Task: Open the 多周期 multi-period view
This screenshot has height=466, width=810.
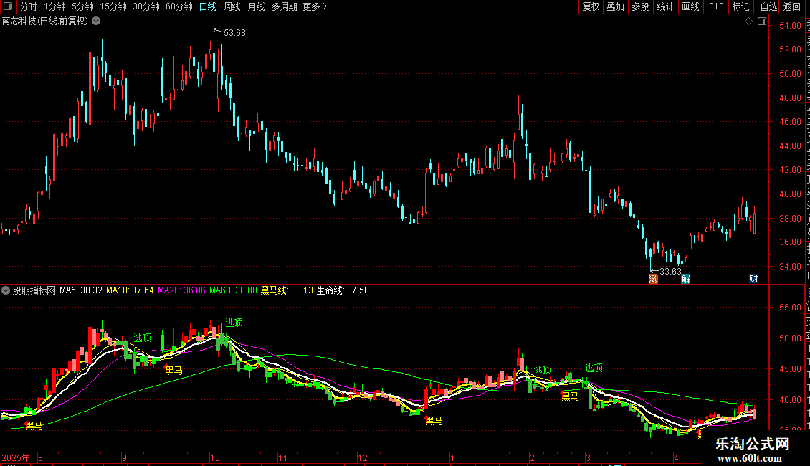Action: click(284, 6)
